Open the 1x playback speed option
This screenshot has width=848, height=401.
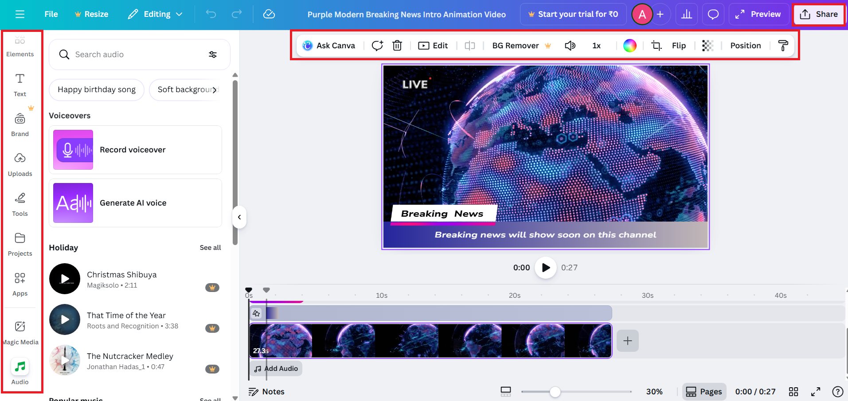(597, 46)
